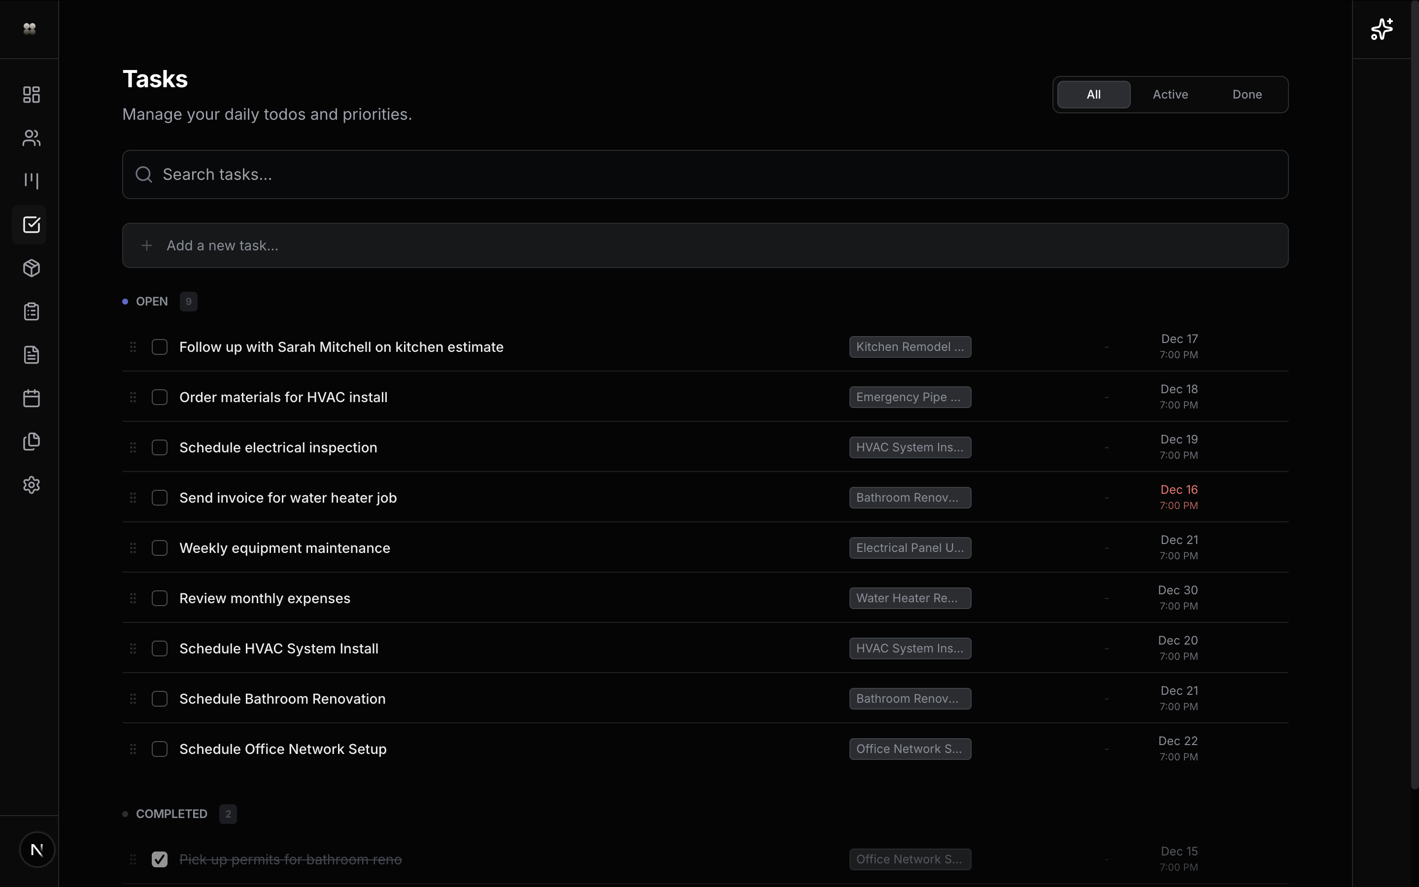Check off 'Send invoice for water heater job'
The height and width of the screenshot is (887, 1419).
[159, 497]
